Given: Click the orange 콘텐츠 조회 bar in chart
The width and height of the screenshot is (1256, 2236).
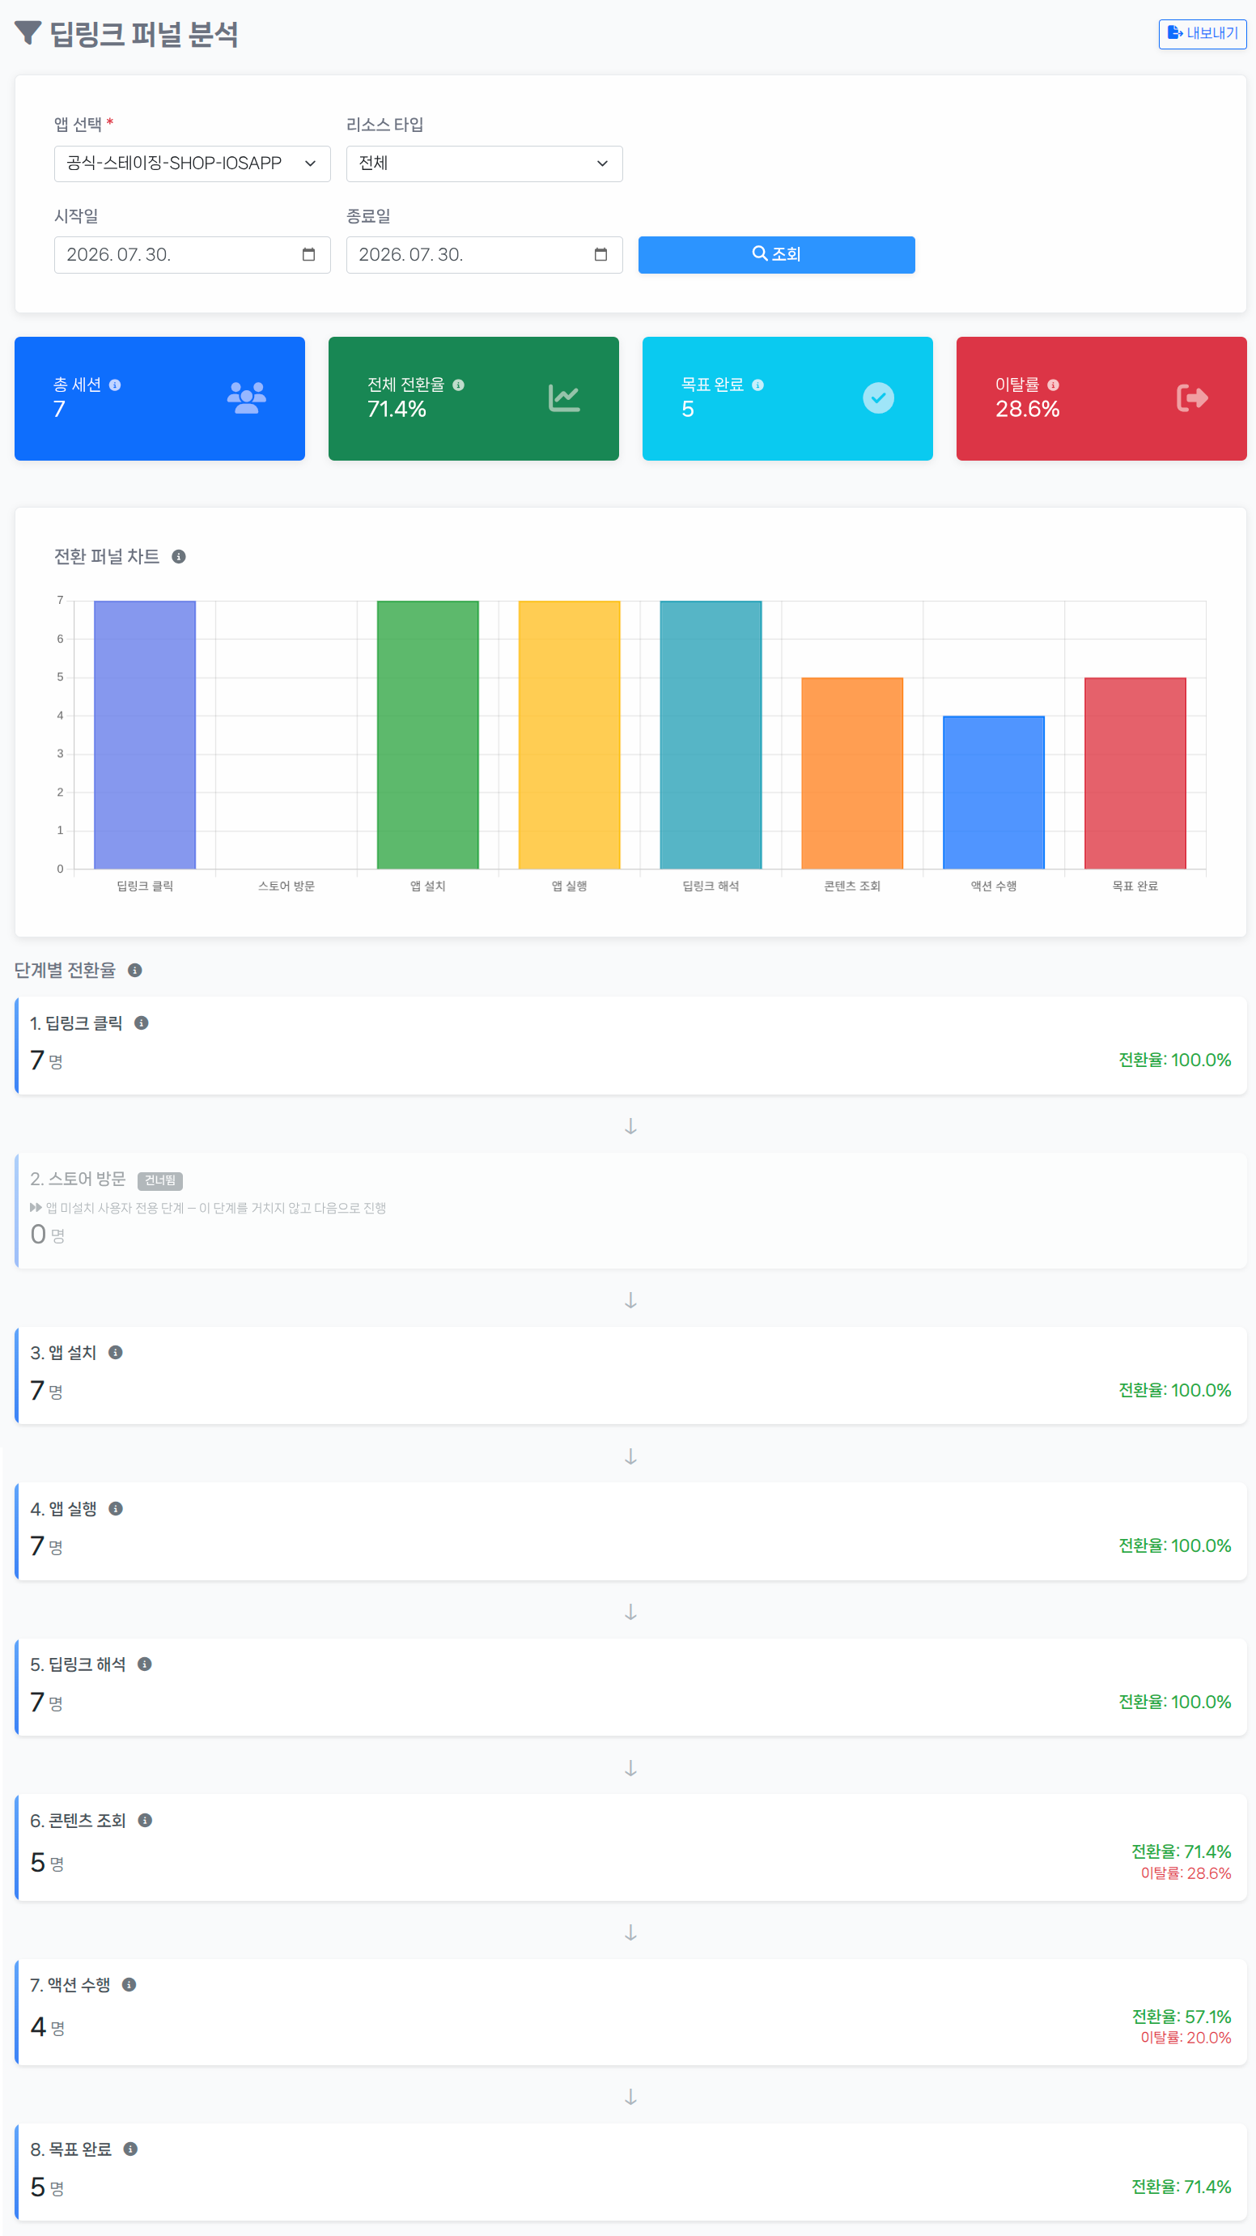Looking at the screenshot, I should [852, 772].
